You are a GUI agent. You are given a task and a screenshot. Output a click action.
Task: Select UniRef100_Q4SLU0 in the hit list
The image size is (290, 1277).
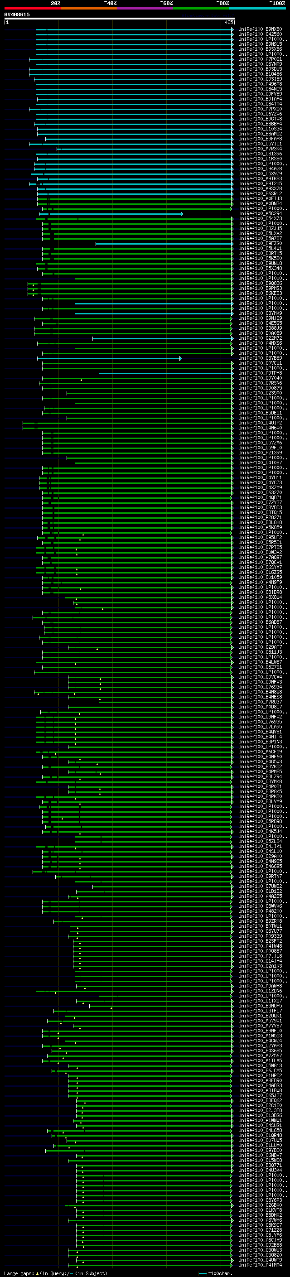pos(260,852)
